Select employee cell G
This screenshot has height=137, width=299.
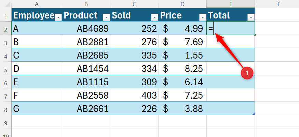point(37,108)
